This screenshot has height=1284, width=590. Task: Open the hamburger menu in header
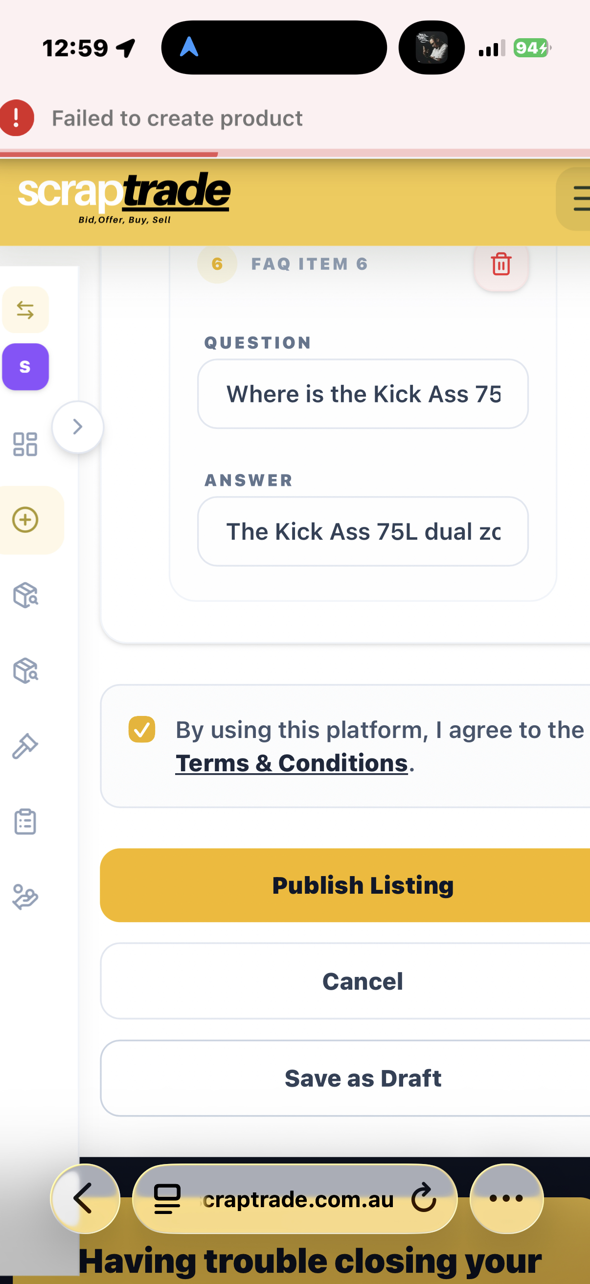pos(578,199)
